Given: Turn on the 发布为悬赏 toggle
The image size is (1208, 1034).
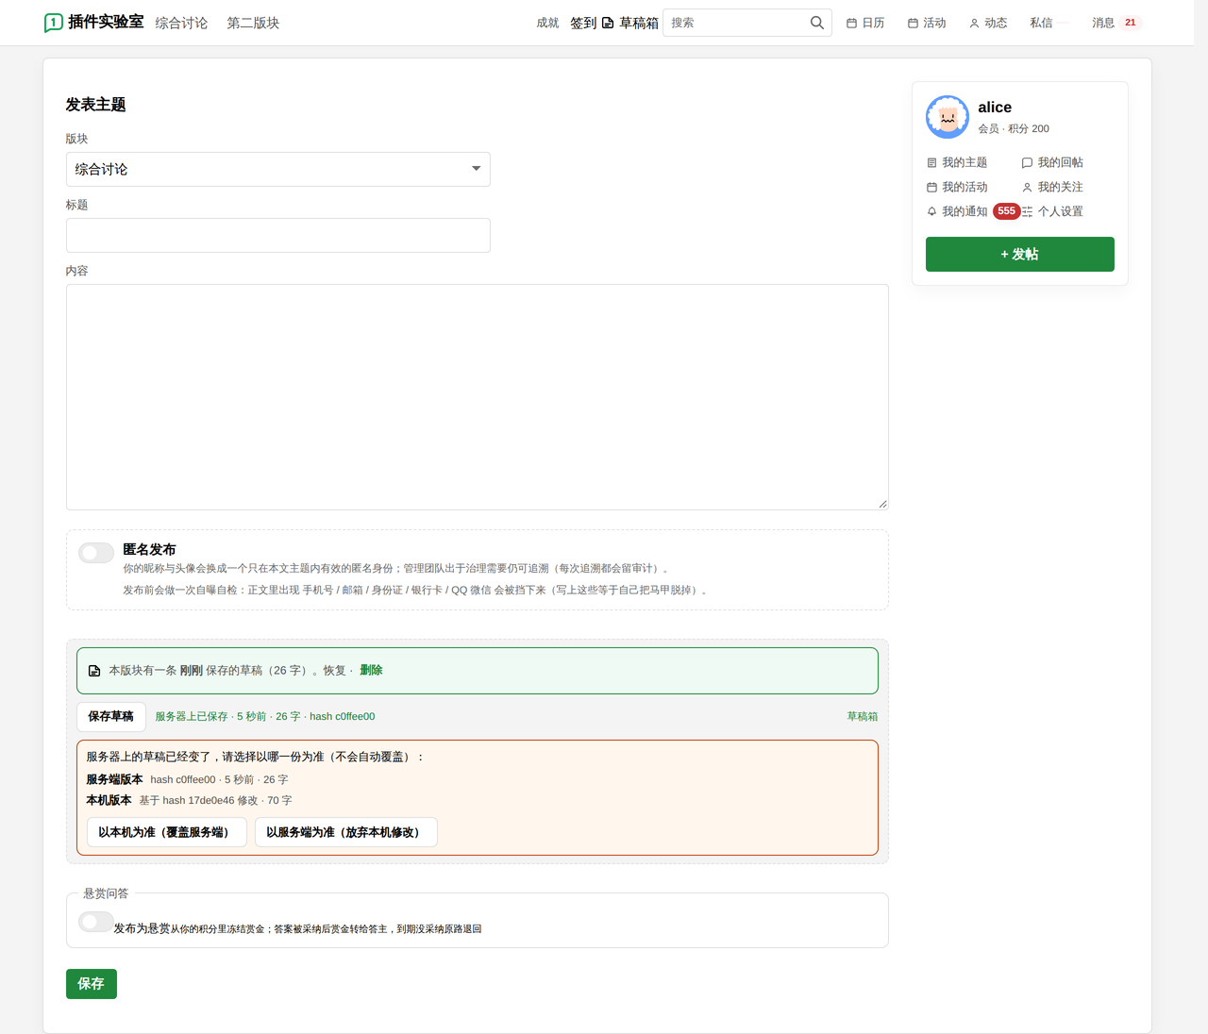Looking at the screenshot, I should click(x=96, y=922).
